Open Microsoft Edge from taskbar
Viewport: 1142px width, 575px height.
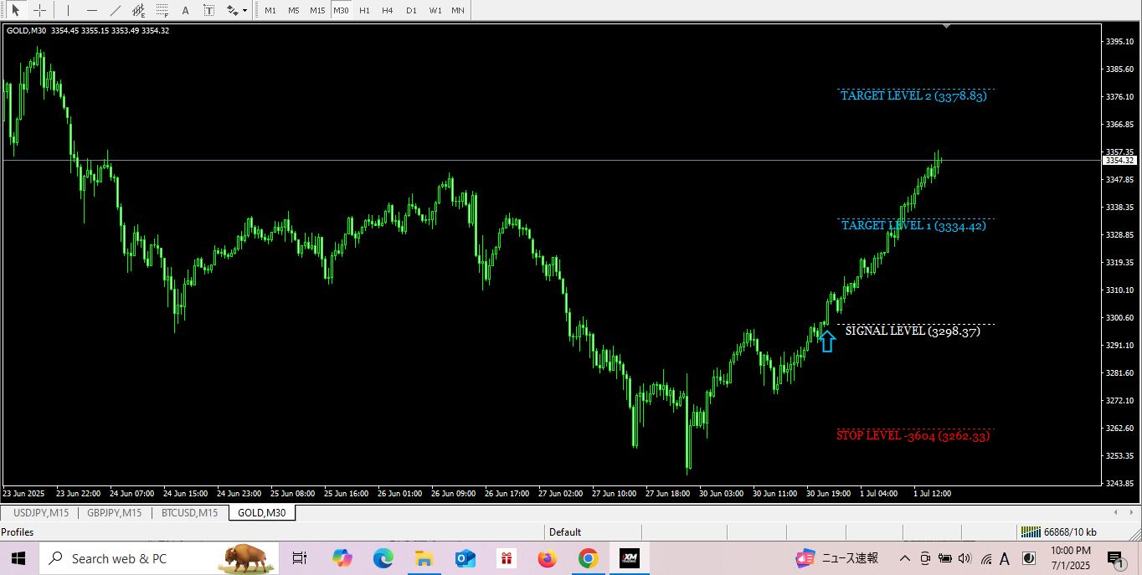click(x=383, y=558)
